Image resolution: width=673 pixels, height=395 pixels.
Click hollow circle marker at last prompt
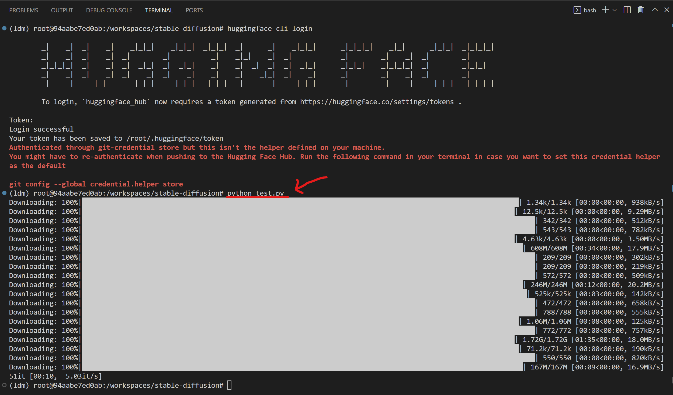(x=4, y=385)
